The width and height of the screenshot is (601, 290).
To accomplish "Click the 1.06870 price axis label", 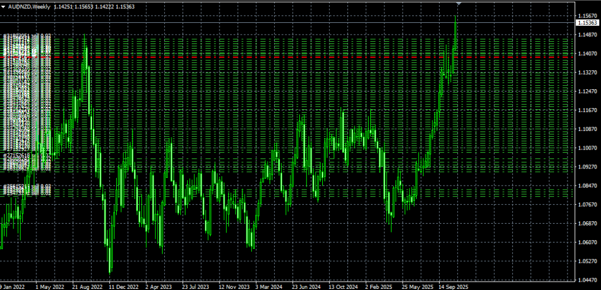I will pyautogui.click(x=587, y=224).
